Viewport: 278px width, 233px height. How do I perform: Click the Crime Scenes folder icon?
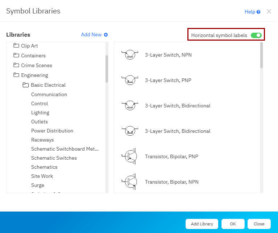coord(16,65)
